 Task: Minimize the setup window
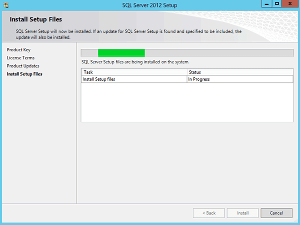click(x=266, y=3)
